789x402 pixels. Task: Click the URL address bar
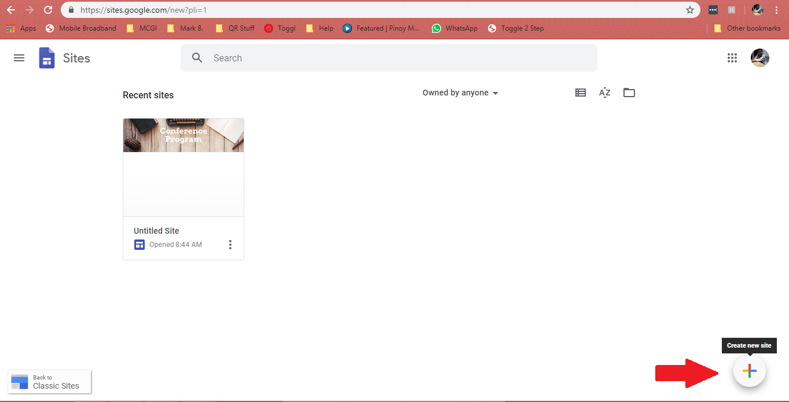pyautogui.click(x=380, y=10)
